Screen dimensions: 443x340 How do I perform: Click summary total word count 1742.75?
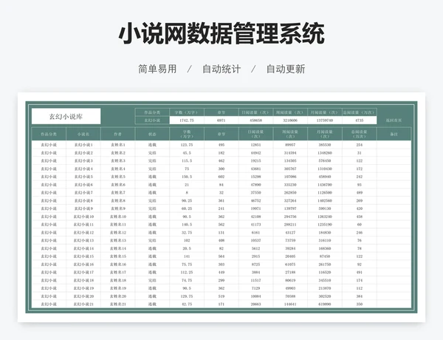[x=187, y=120]
